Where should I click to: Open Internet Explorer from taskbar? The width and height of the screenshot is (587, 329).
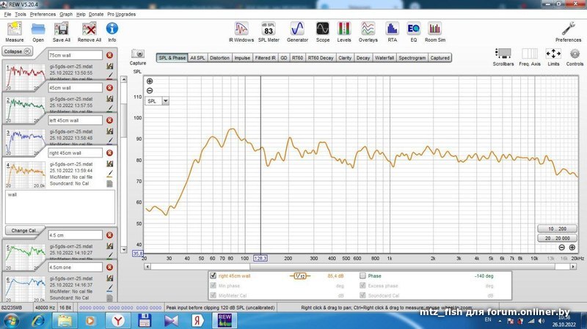(38, 320)
